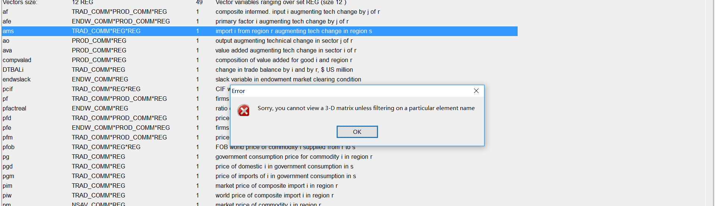The image size is (715, 206).
Task: Select the 'pgd' domestic price row
Action: (7, 167)
